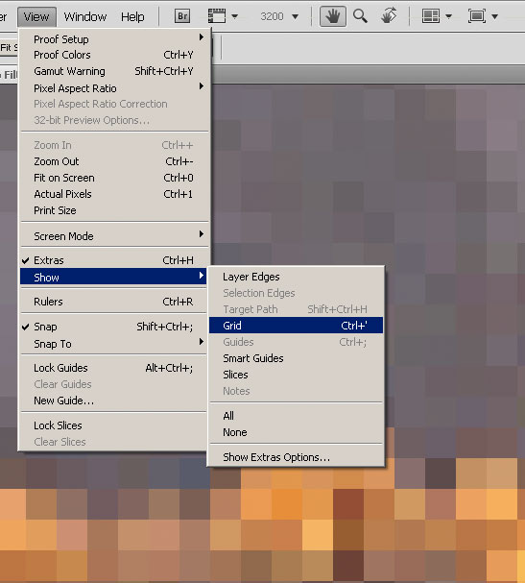Toggle Lock Guides
Screen dimensions: 525x583
click(113, 368)
